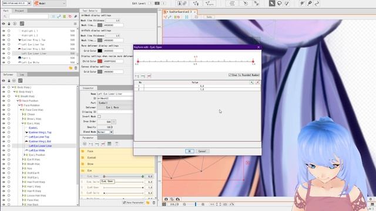Toggle Snap to Rounded Number checkbox
Screen dimensions: 376x211
230,75
